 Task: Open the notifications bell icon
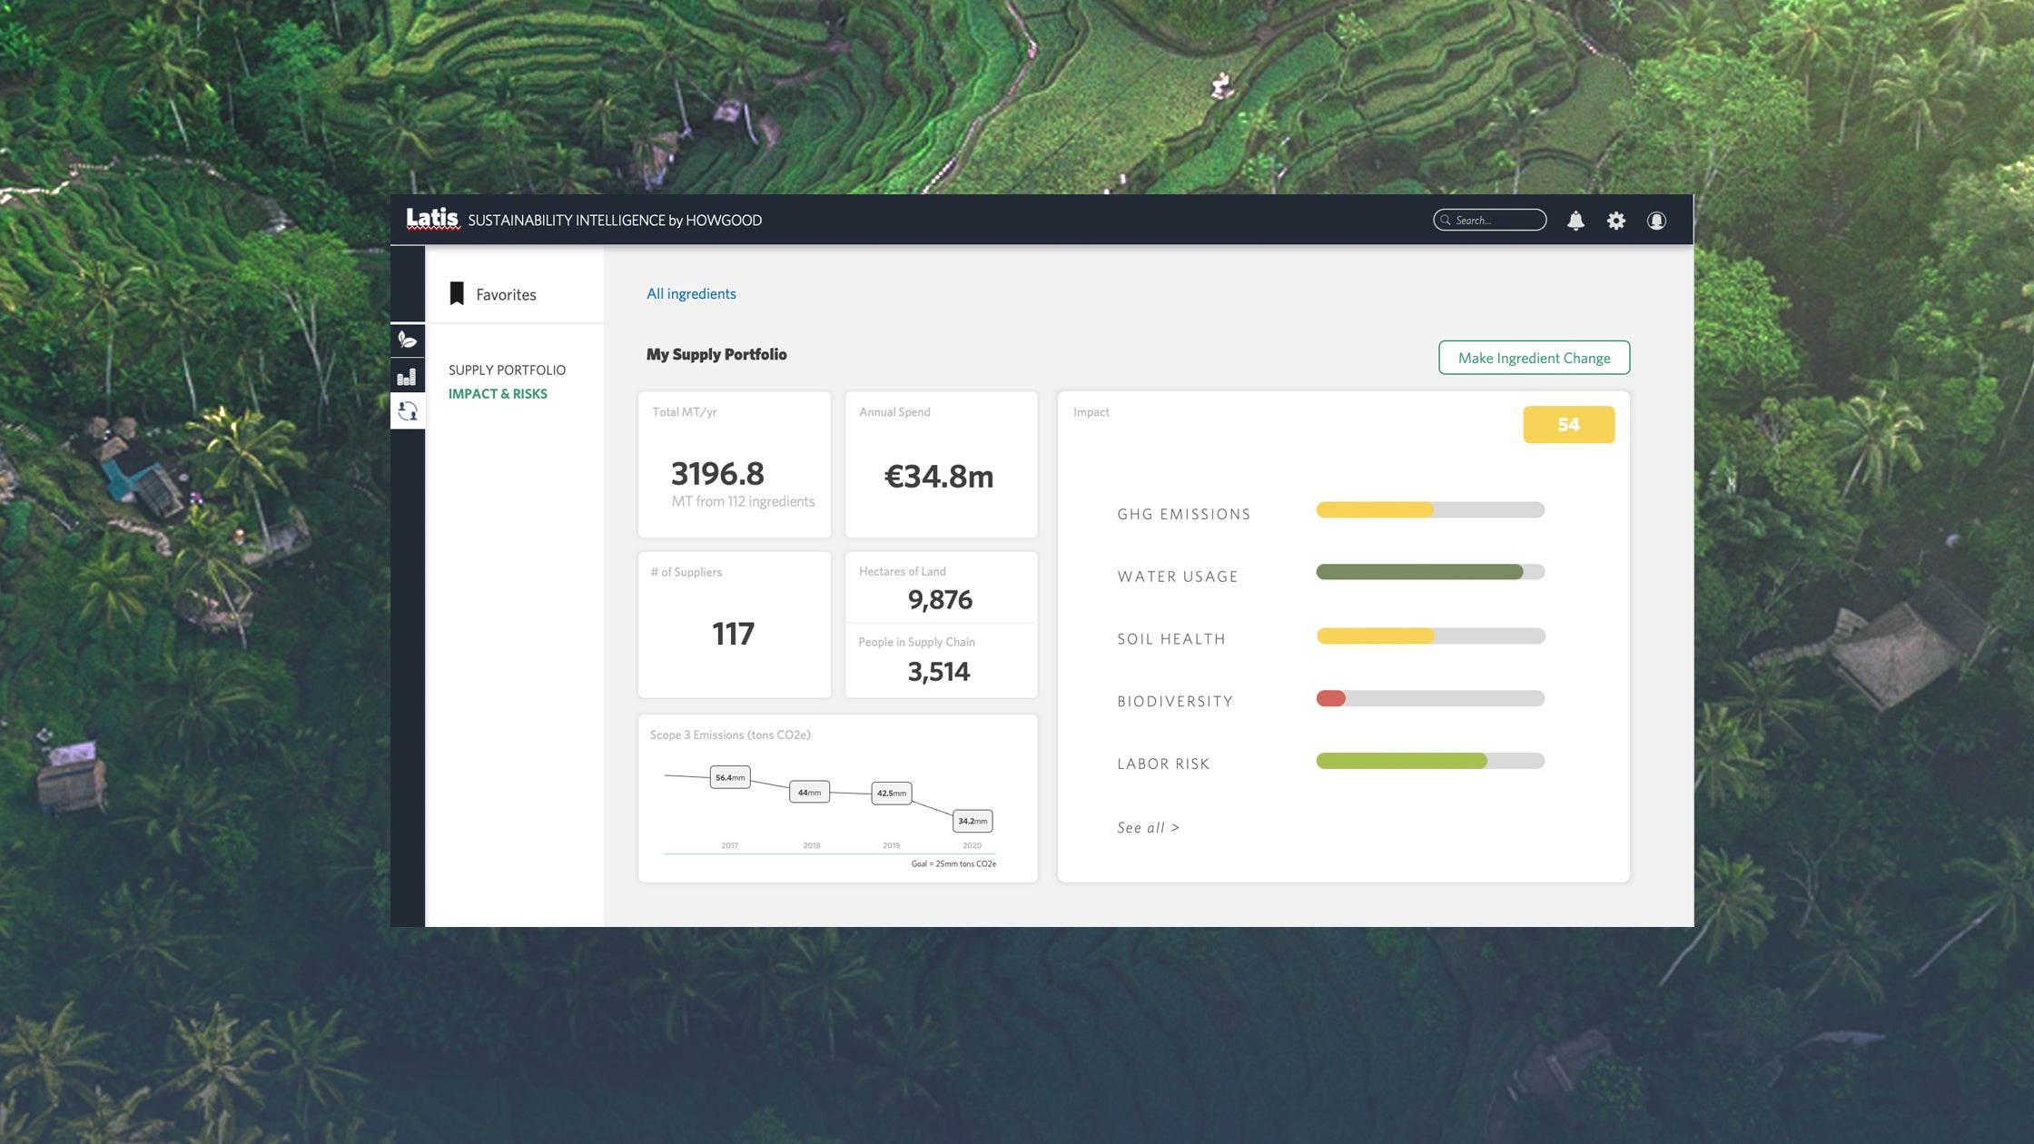1575,220
